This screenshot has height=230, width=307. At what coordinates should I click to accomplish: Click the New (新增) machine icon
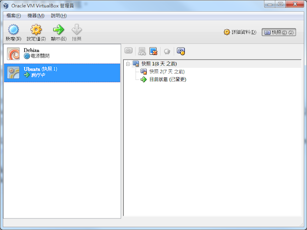point(13,30)
